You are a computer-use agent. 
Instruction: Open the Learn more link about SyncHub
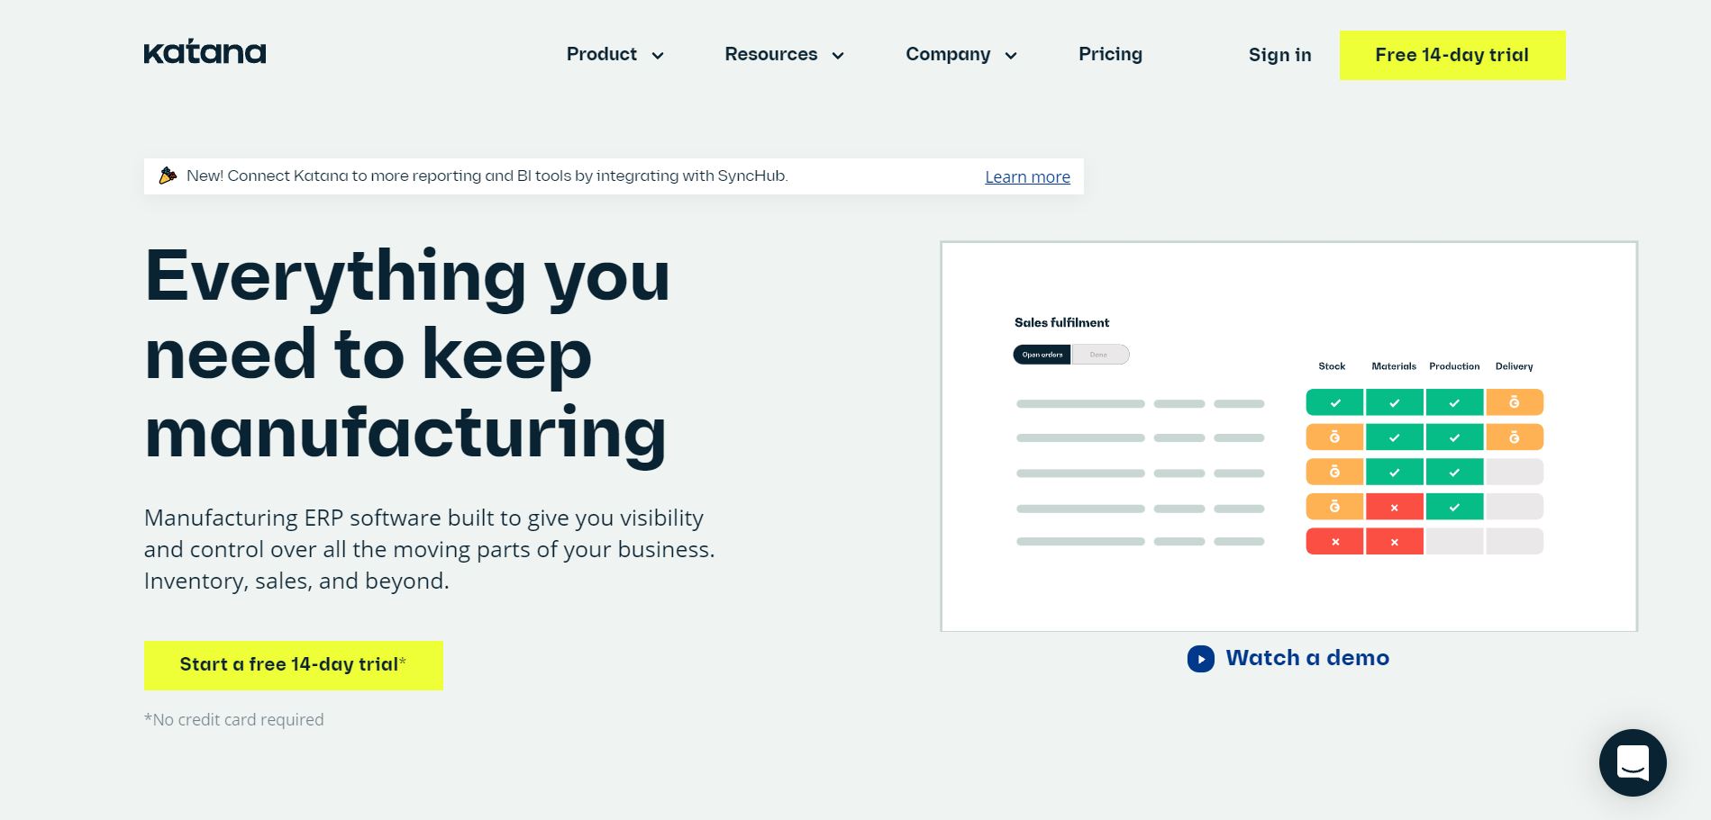click(1026, 176)
